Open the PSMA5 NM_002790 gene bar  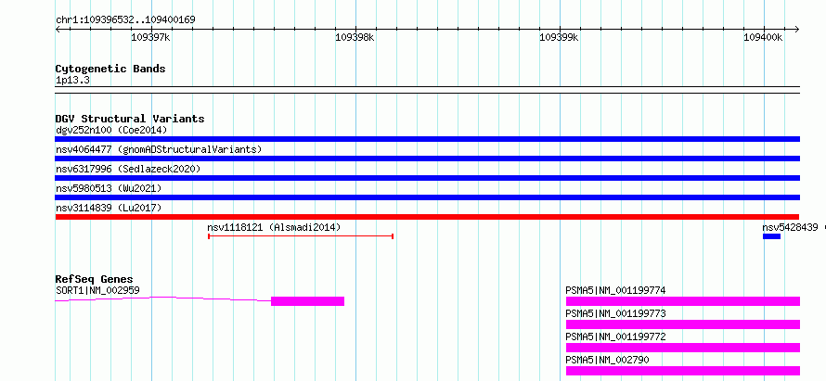click(683, 371)
